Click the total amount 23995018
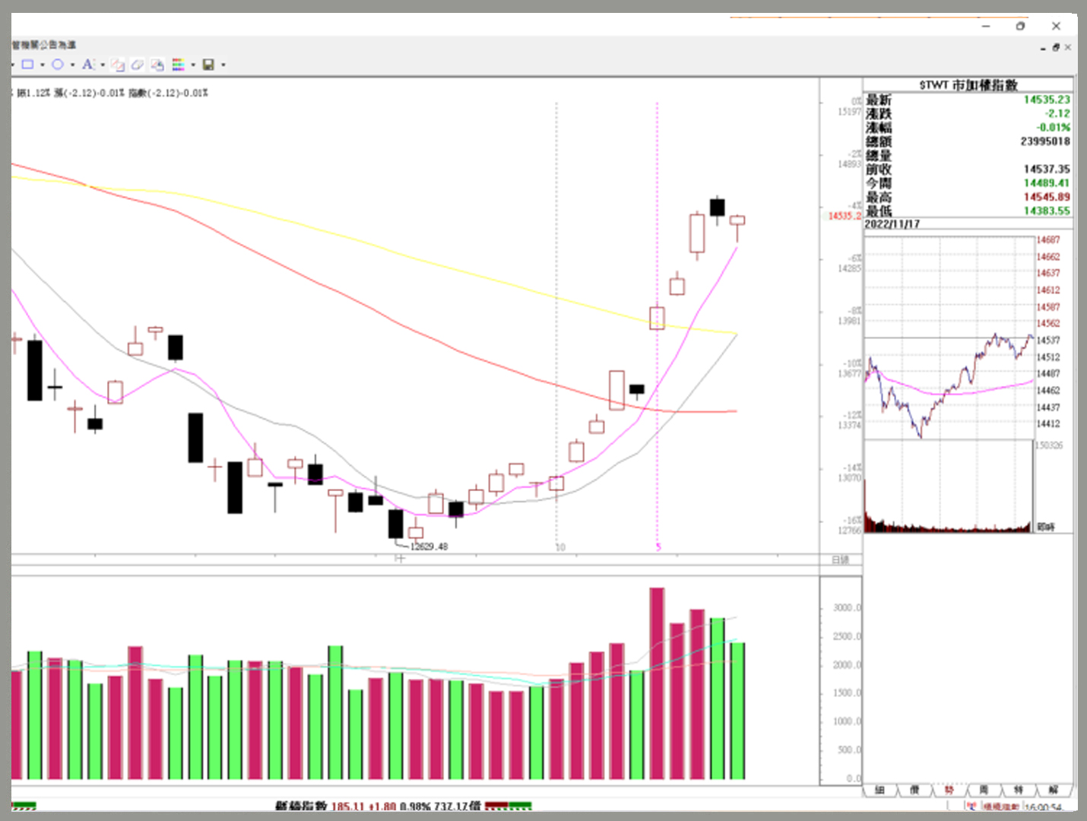 tap(1045, 141)
